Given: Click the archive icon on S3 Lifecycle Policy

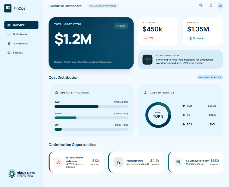Looking at the screenshot, I should [178, 162].
